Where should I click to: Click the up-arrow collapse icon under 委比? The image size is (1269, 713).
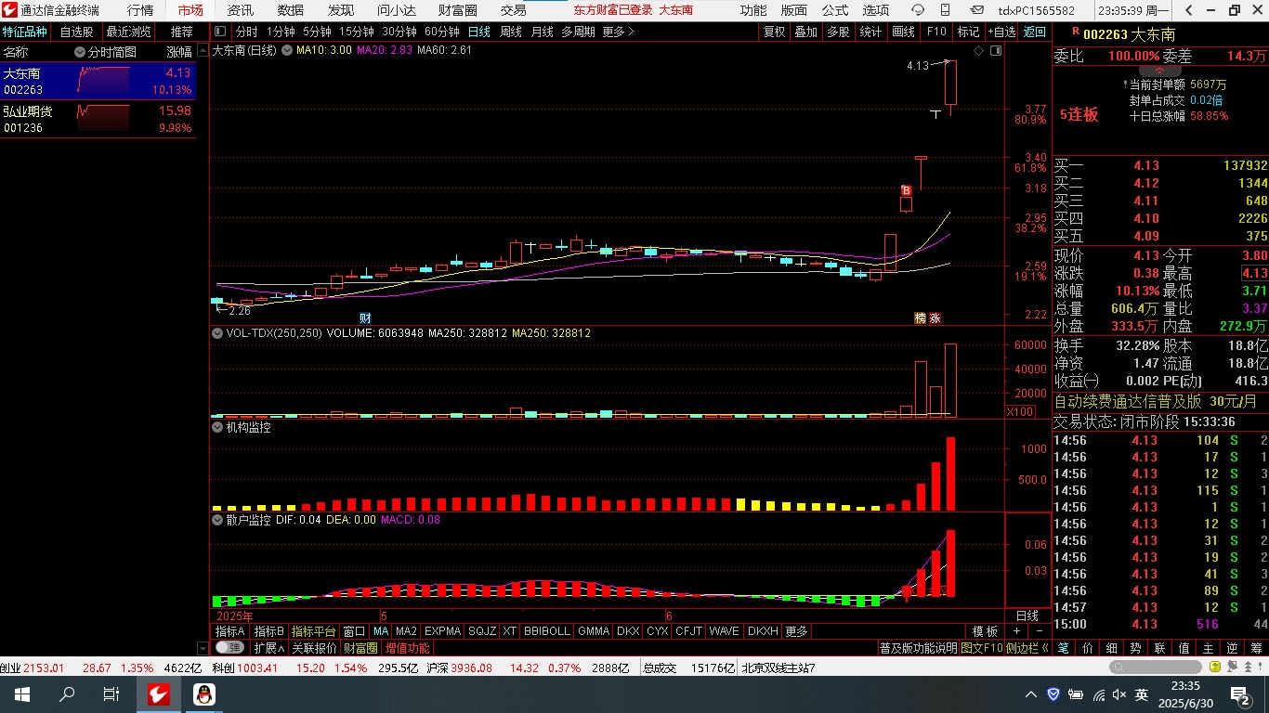[x=1160, y=71]
